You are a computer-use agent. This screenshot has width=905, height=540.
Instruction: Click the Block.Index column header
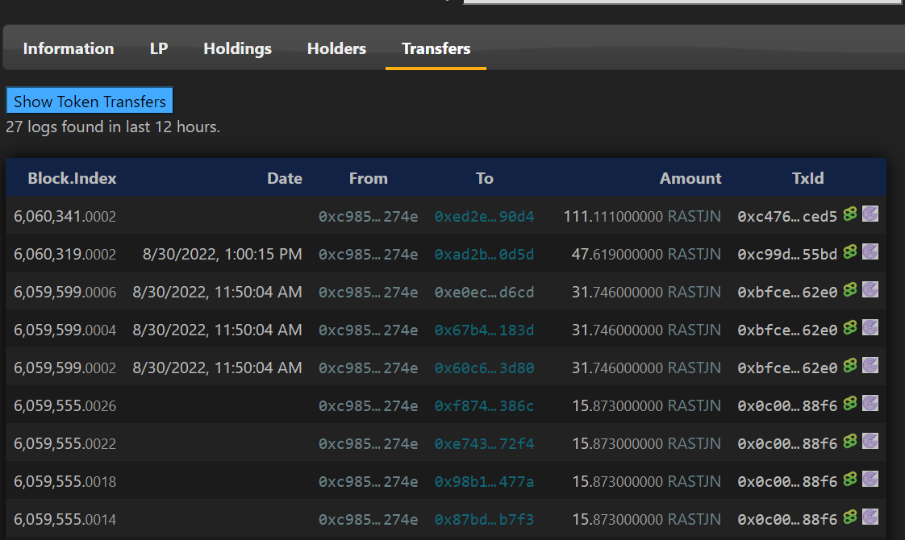[72, 178]
